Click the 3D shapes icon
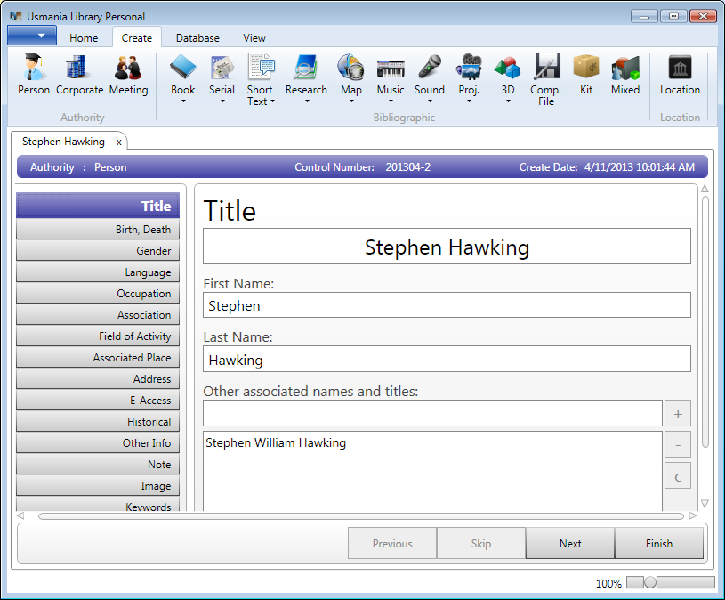This screenshot has height=600, width=725. (x=507, y=68)
